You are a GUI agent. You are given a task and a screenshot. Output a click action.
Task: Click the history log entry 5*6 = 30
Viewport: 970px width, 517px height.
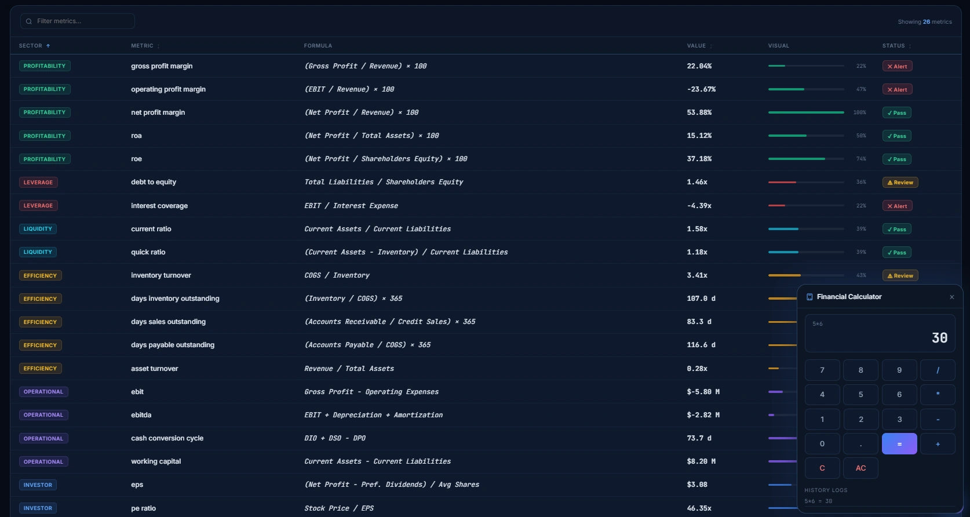click(818, 501)
